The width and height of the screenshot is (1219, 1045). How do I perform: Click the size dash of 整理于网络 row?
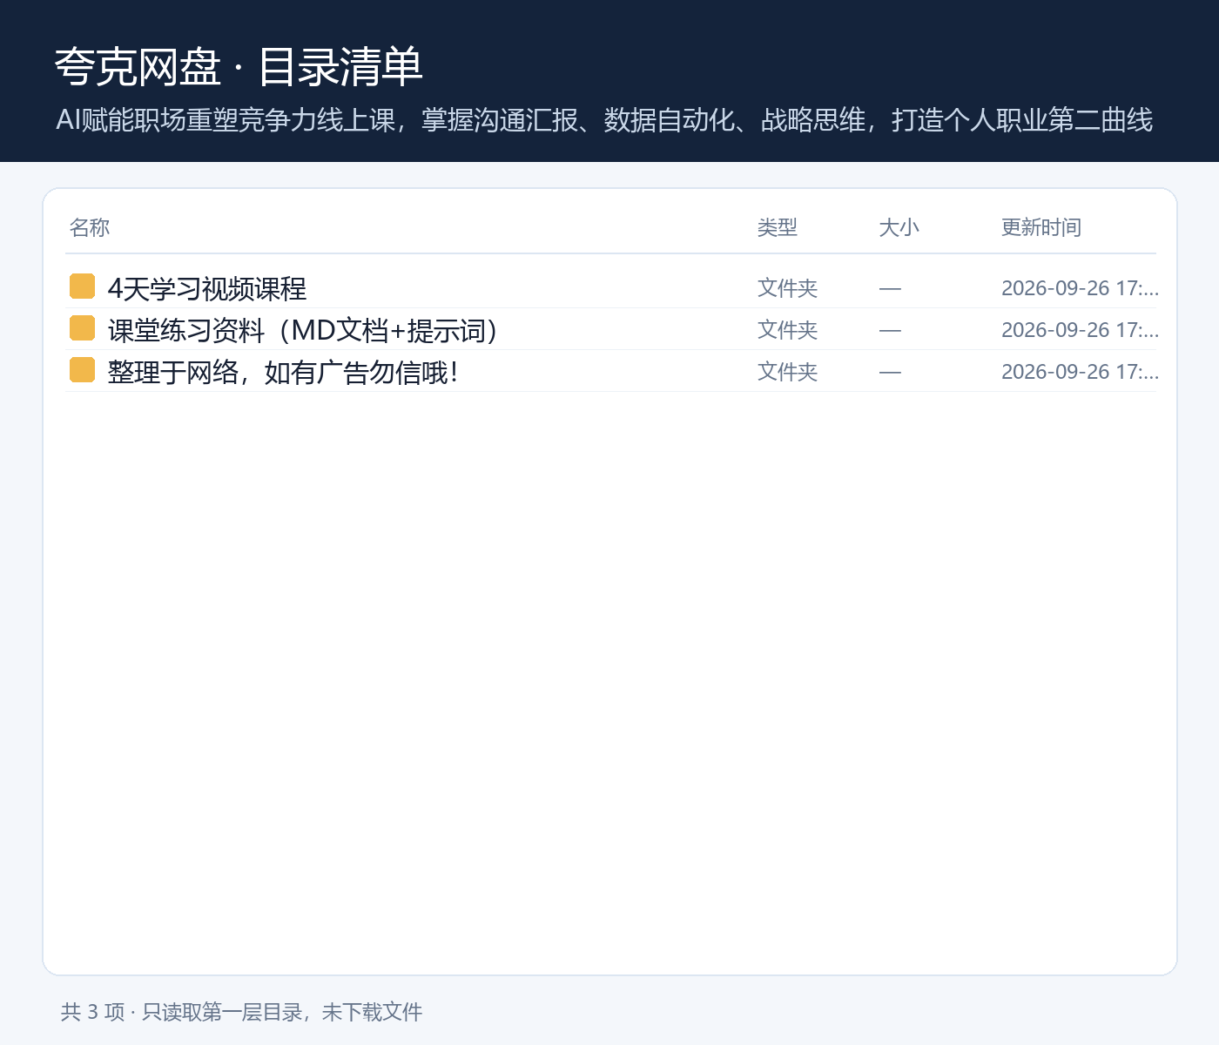890,372
